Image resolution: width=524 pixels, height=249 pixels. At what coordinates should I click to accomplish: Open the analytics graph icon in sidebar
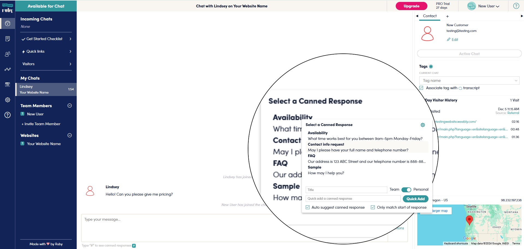pyautogui.click(x=8, y=69)
